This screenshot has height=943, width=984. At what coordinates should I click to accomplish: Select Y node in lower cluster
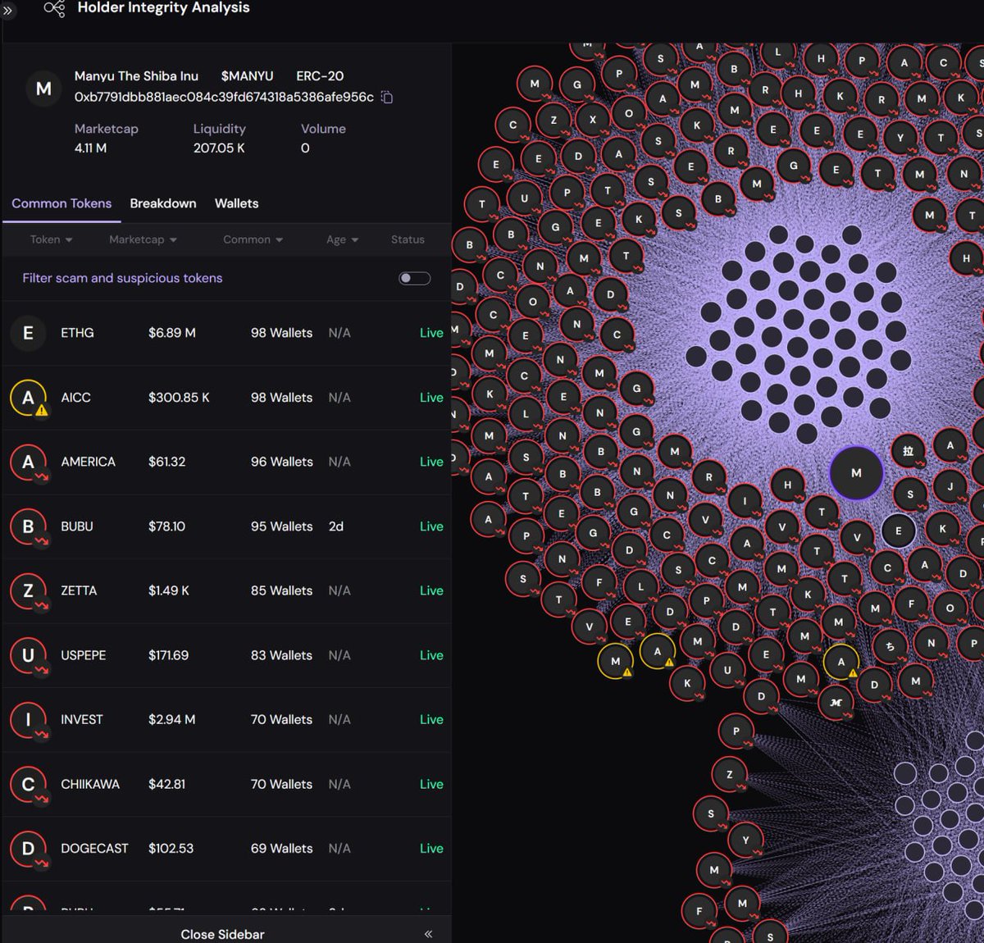[745, 840]
